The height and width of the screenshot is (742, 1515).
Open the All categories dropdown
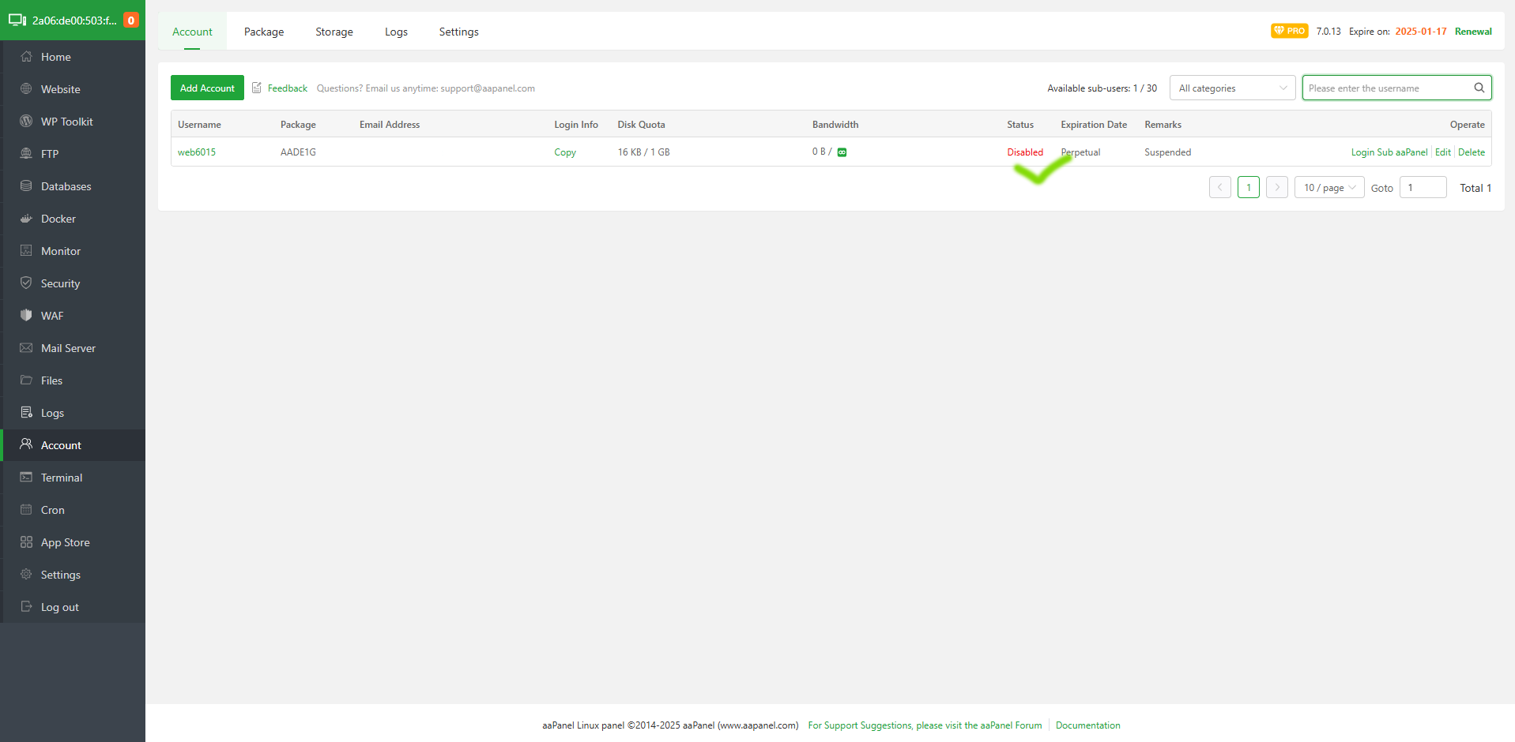(1233, 88)
